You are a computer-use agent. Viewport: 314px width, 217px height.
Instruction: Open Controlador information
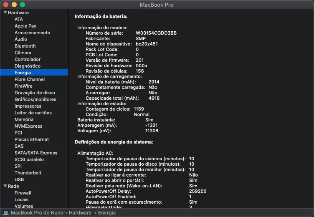tap(28, 59)
